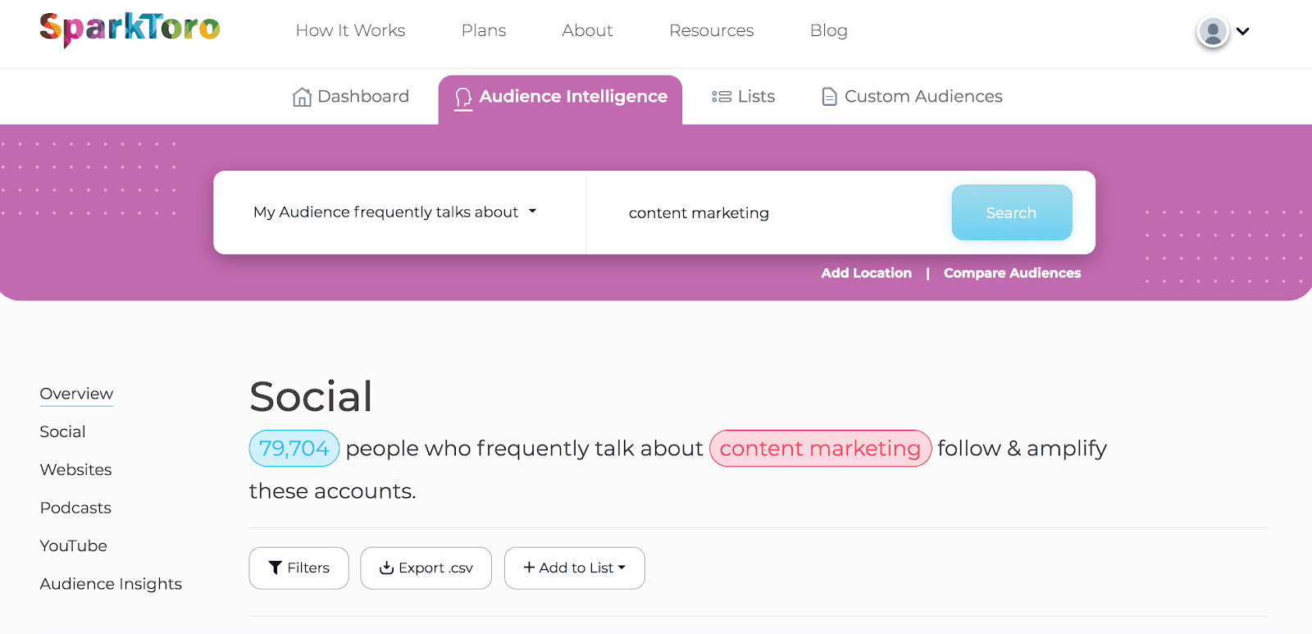The width and height of the screenshot is (1312, 634).
Task: Open the user avatar profile icon
Action: coord(1213,32)
